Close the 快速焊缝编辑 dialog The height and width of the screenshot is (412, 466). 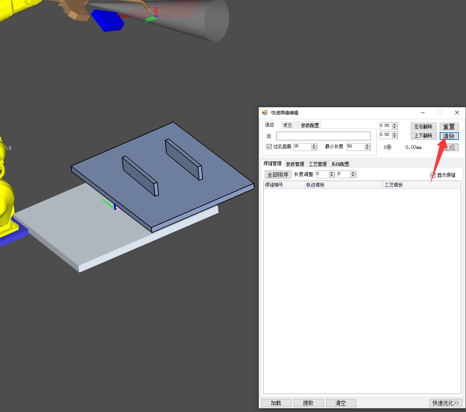coord(457,113)
